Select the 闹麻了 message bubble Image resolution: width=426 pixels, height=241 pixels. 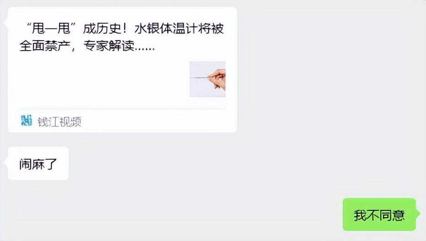click(38, 163)
